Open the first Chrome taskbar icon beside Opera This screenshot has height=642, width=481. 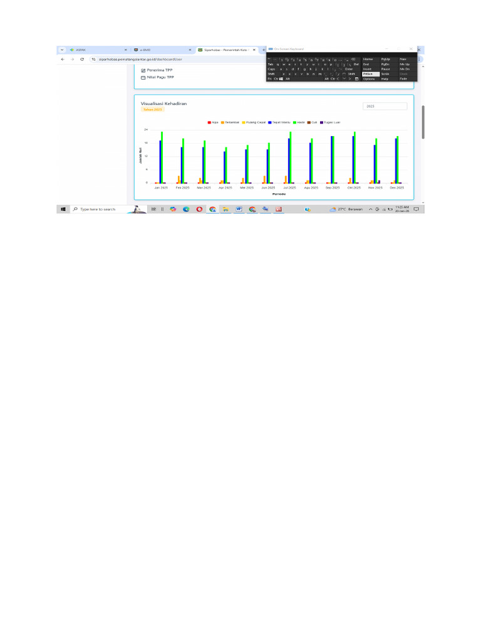[212, 209]
